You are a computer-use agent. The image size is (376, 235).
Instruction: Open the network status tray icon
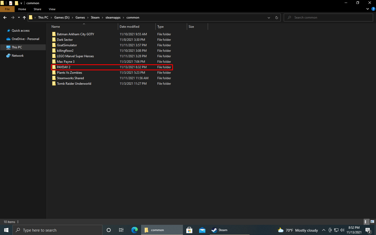336,230
